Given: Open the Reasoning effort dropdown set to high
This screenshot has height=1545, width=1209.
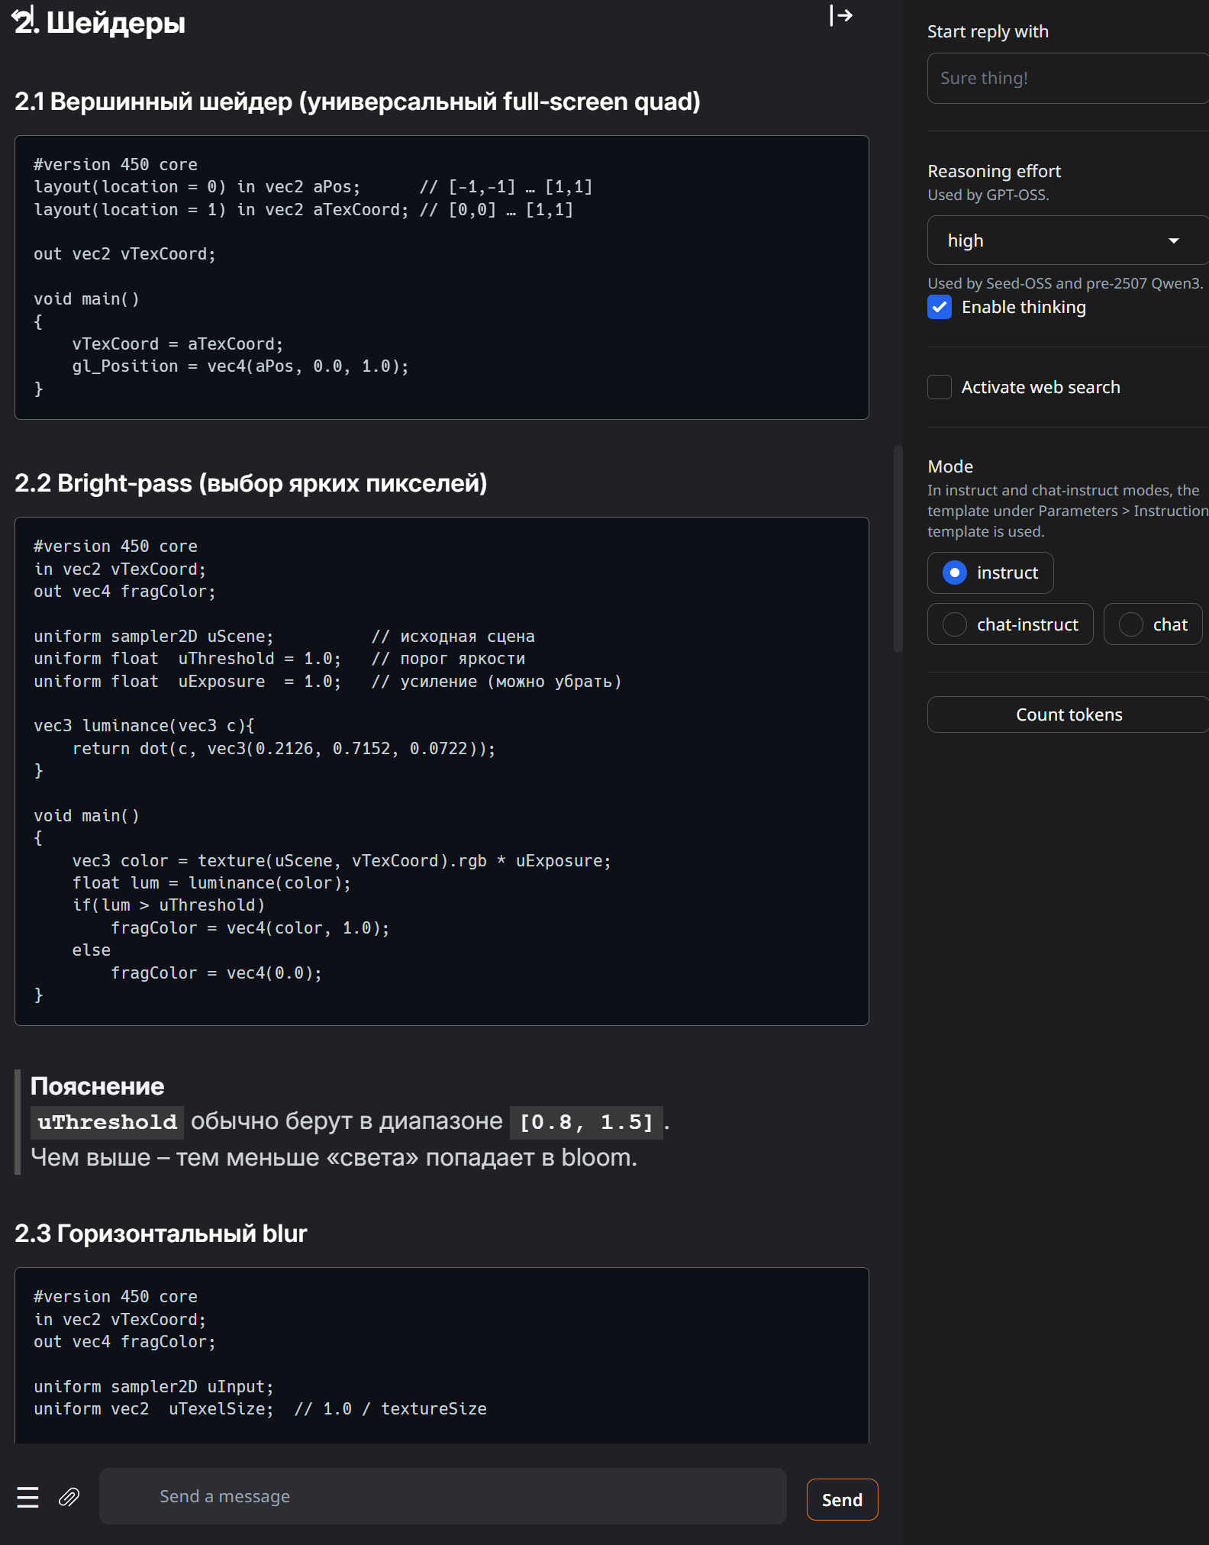Looking at the screenshot, I should pos(1053,241).
